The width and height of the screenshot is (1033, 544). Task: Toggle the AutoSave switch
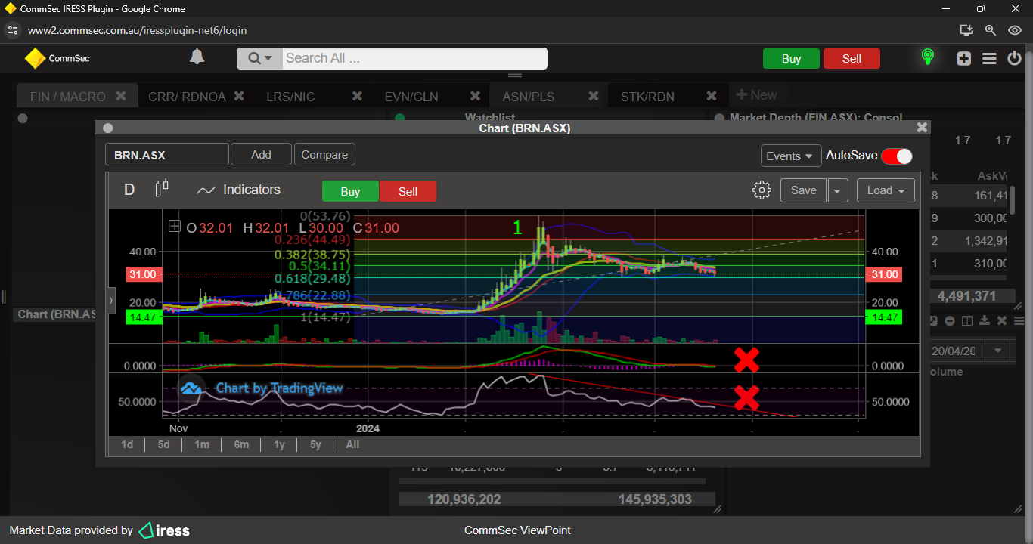click(x=897, y=156)
